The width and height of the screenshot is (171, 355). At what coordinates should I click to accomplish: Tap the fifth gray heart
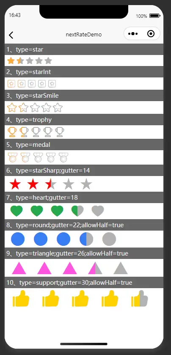98,211
